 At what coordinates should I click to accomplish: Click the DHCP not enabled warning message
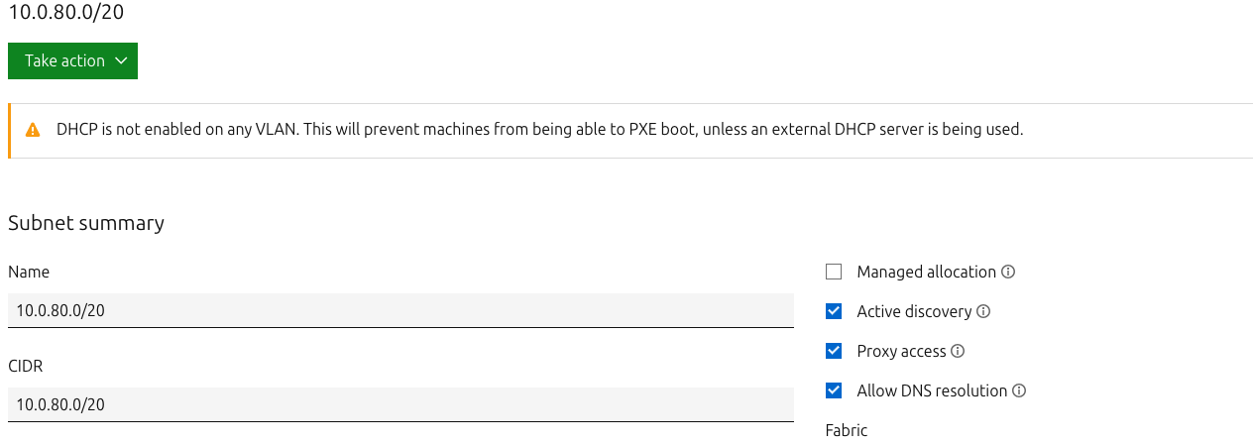coord(539,130)
